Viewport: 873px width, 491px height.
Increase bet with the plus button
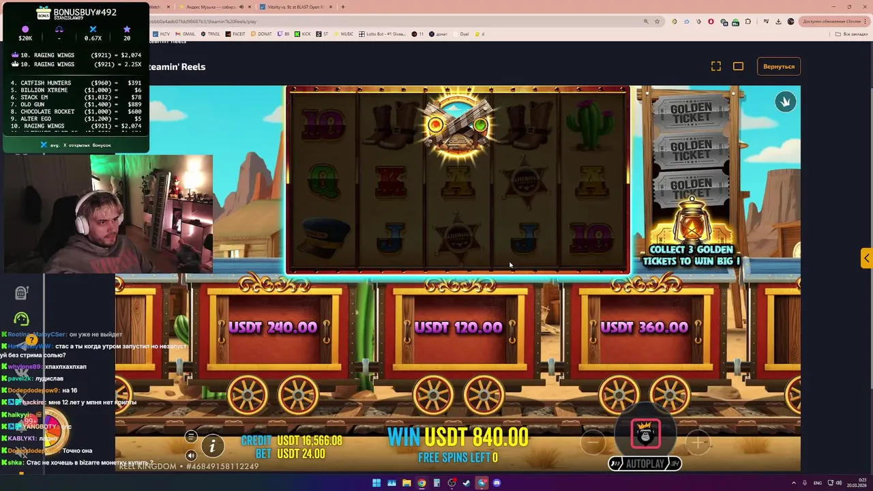pos(698,443)
